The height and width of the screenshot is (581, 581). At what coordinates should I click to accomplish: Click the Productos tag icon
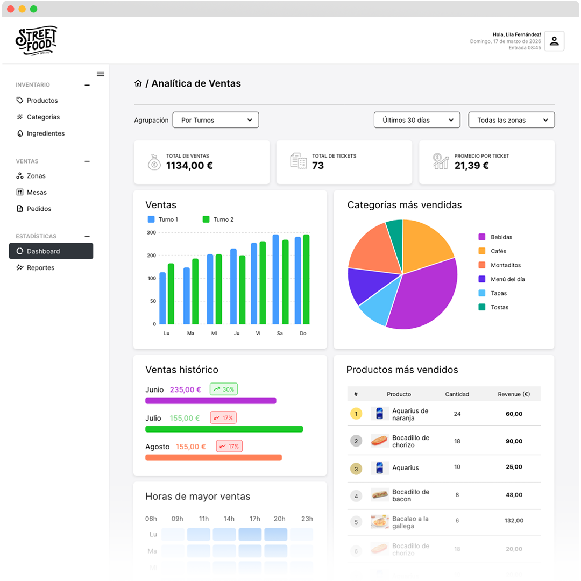(x=20, y=101)
